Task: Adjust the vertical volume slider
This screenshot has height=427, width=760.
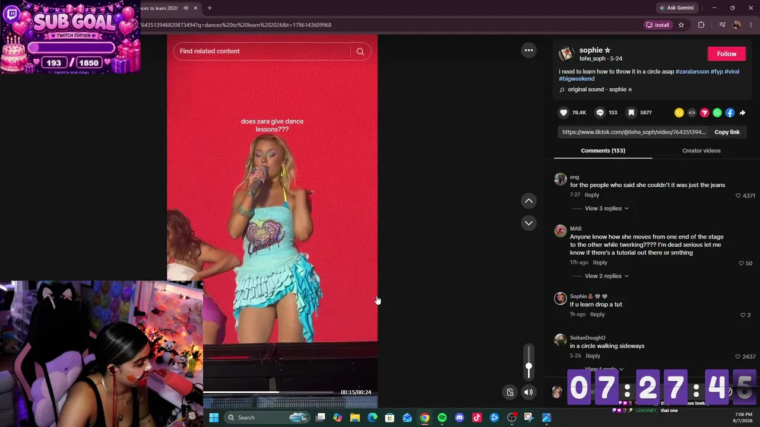Action: pos(528,362)
